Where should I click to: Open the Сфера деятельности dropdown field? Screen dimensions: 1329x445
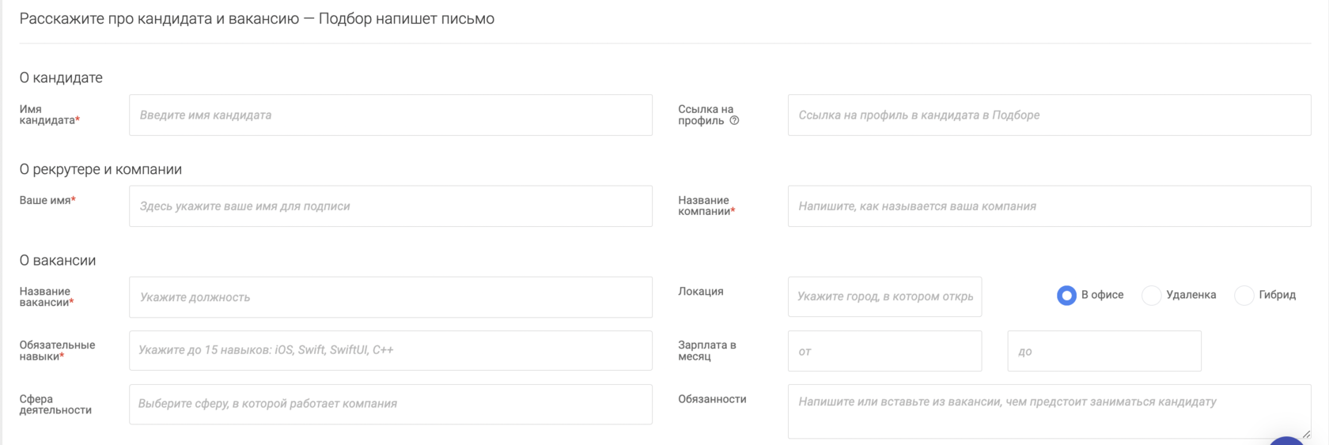pos(390,404)
